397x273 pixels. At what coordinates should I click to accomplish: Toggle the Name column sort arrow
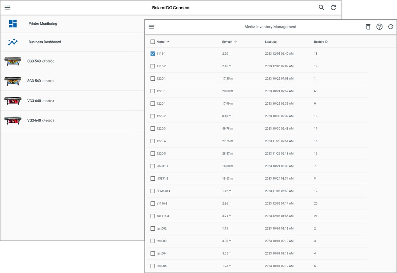tap(168, 42)
